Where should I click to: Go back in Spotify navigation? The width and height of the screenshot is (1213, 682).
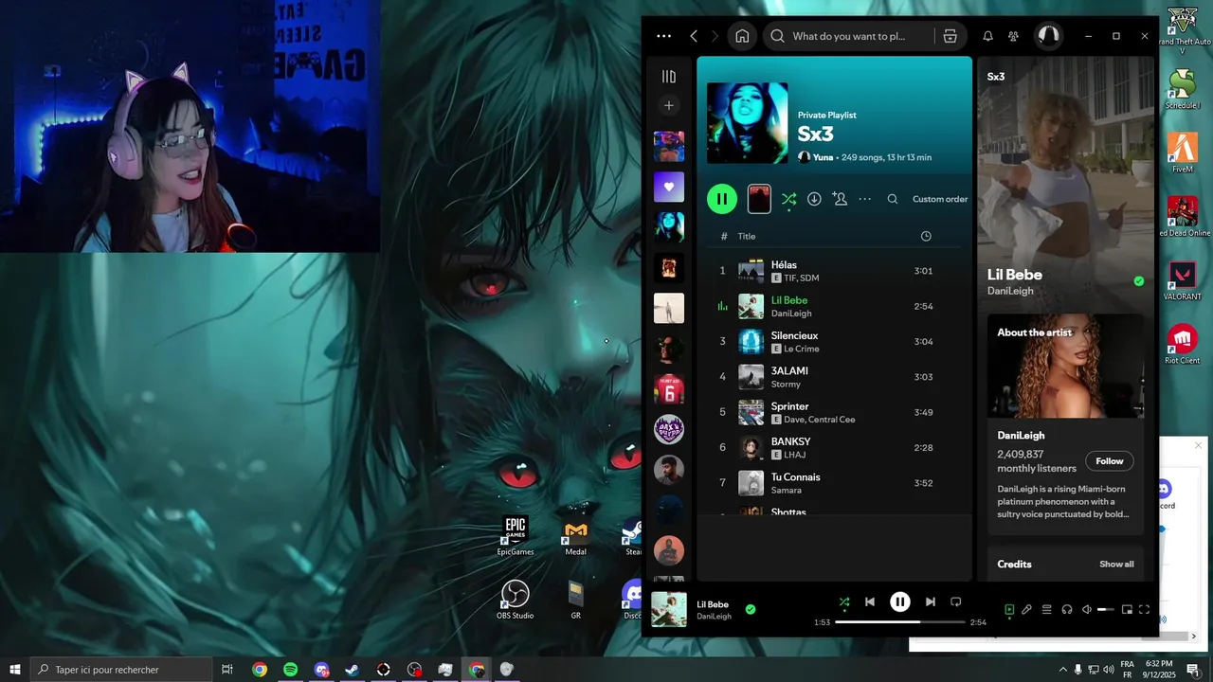[694, 36]
